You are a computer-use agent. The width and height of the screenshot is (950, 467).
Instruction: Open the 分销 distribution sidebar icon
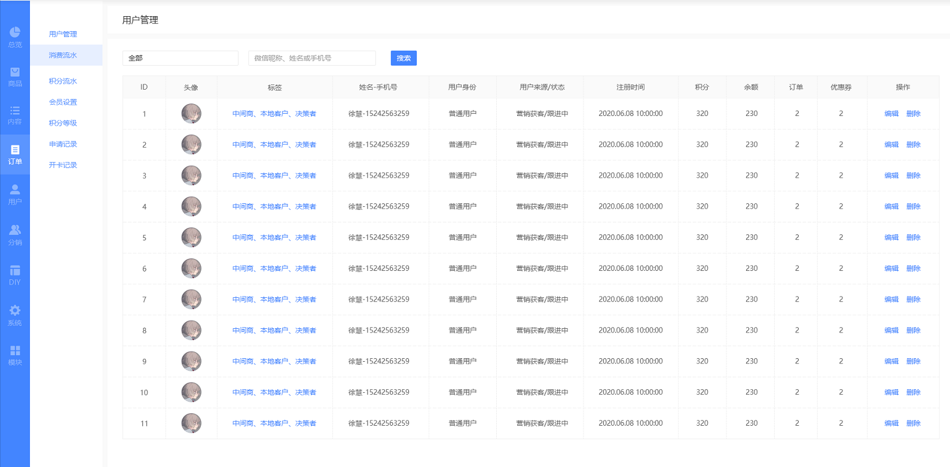15,235
